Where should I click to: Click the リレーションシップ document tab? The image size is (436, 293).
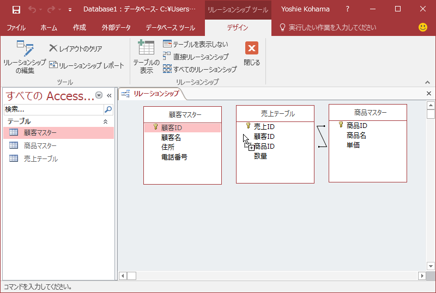(x=152, y=94)
